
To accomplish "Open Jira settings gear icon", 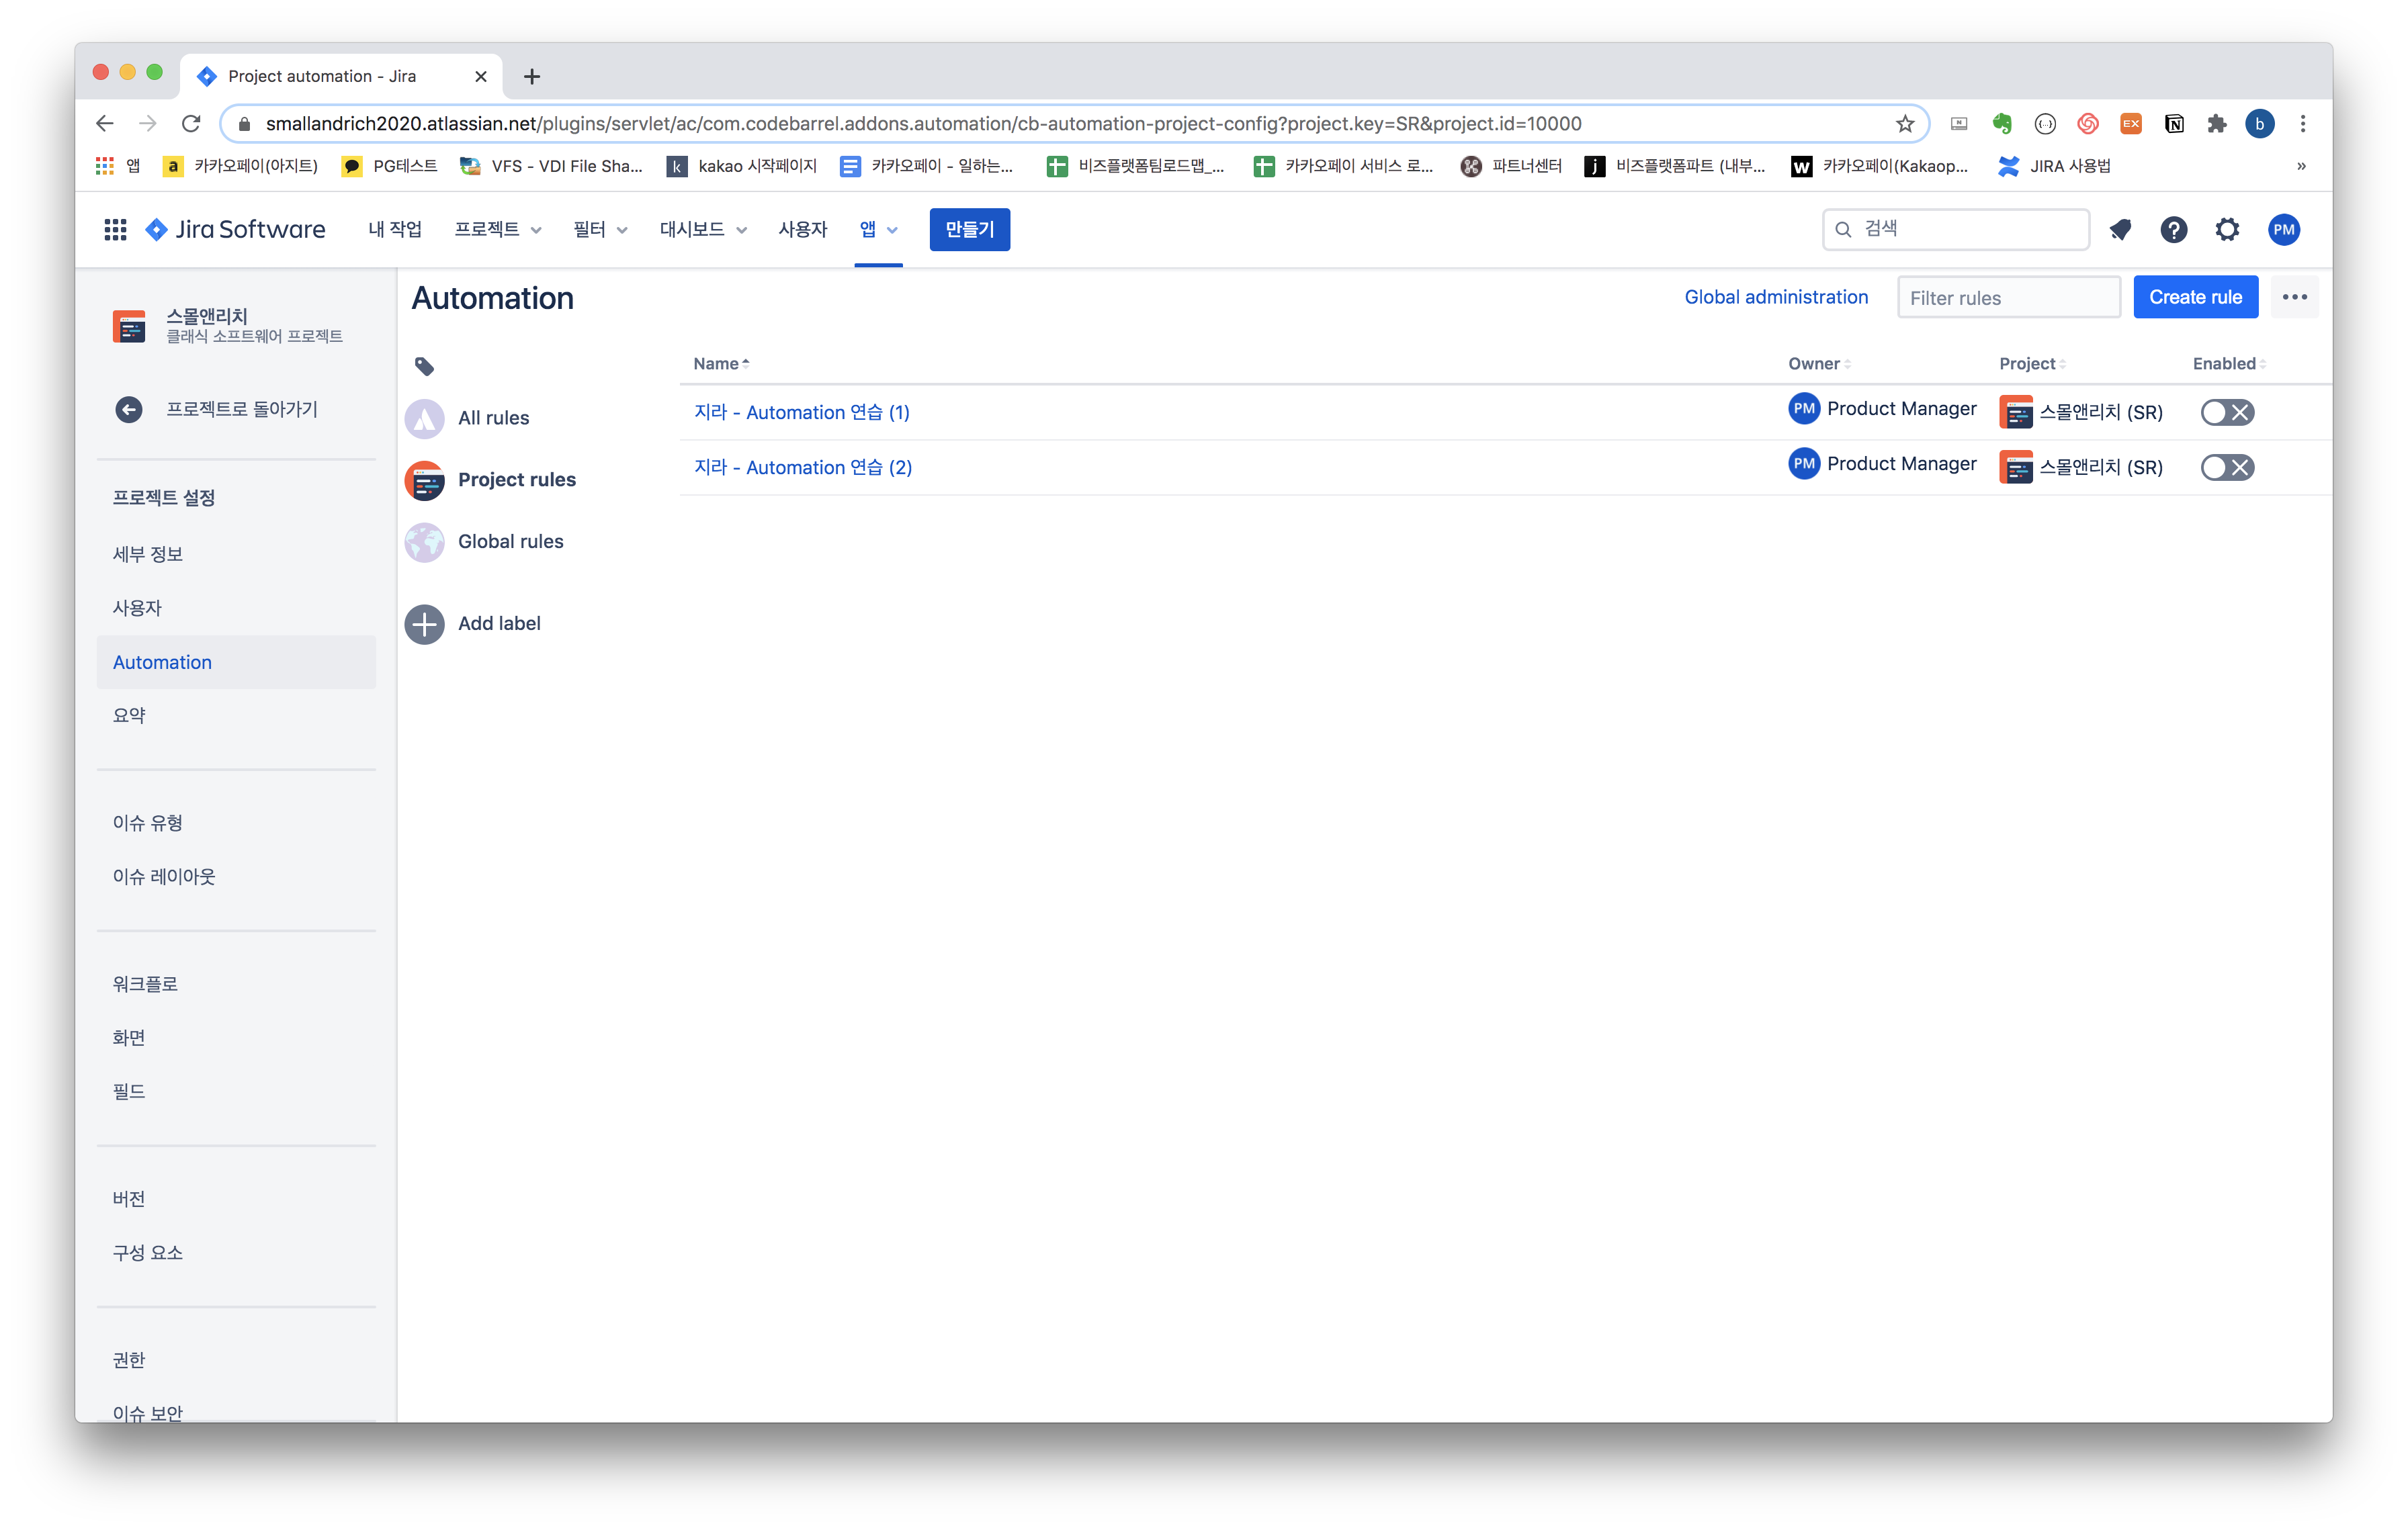I will (2227, 230).
